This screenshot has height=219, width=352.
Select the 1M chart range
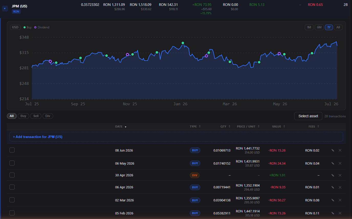[x=309, y=27]
